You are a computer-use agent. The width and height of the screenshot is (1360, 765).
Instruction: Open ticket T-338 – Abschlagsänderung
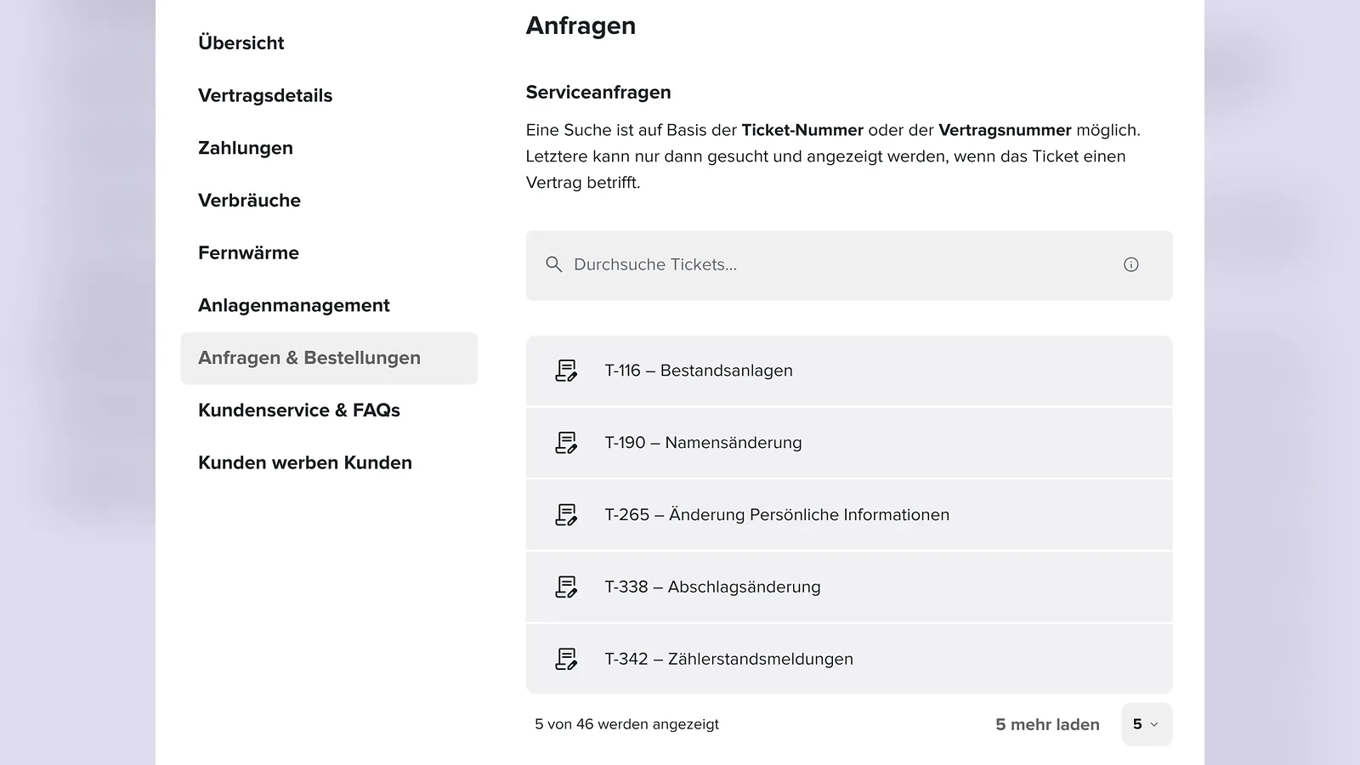click(x=848, y=587)
